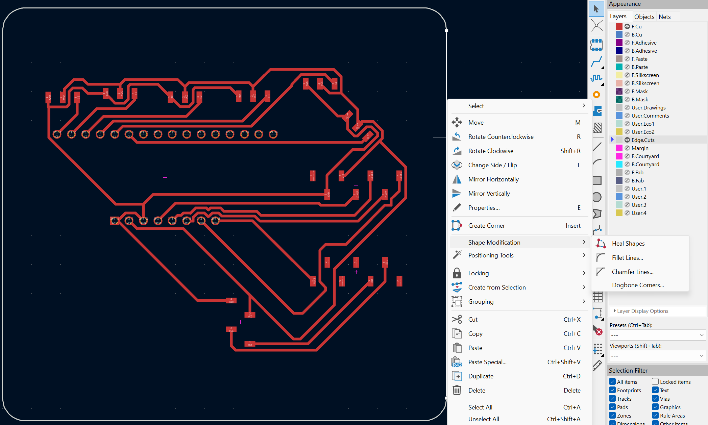Viewport: 708px width, 425px height.
Task: Choose Fillet Lines from the submenu
Action: pyautogui.click(x=627, y=258)
